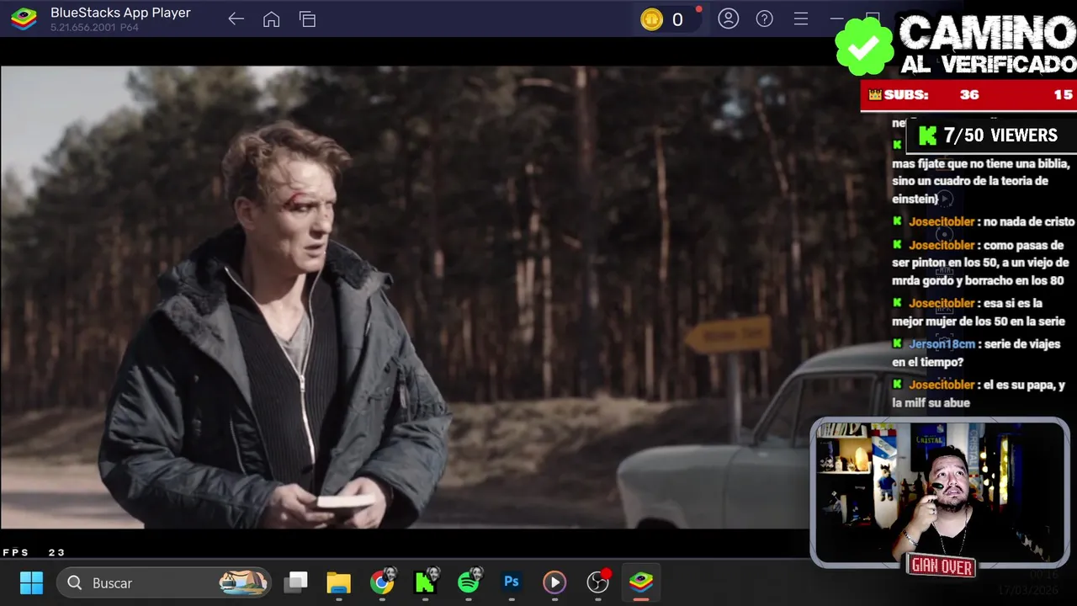Switch to Google Chrome in taskbar
Image resolution: width=1077 pixels, height=606 pixels.
pyautogui.click(x=382, y=582)
